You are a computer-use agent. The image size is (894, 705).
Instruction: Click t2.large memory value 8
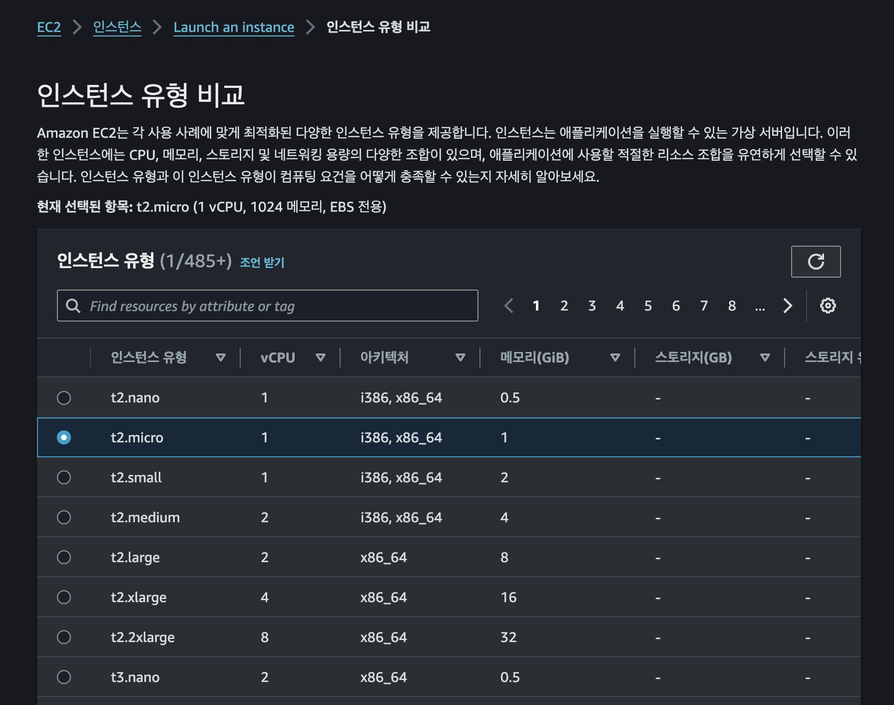(x=504, y=558)
